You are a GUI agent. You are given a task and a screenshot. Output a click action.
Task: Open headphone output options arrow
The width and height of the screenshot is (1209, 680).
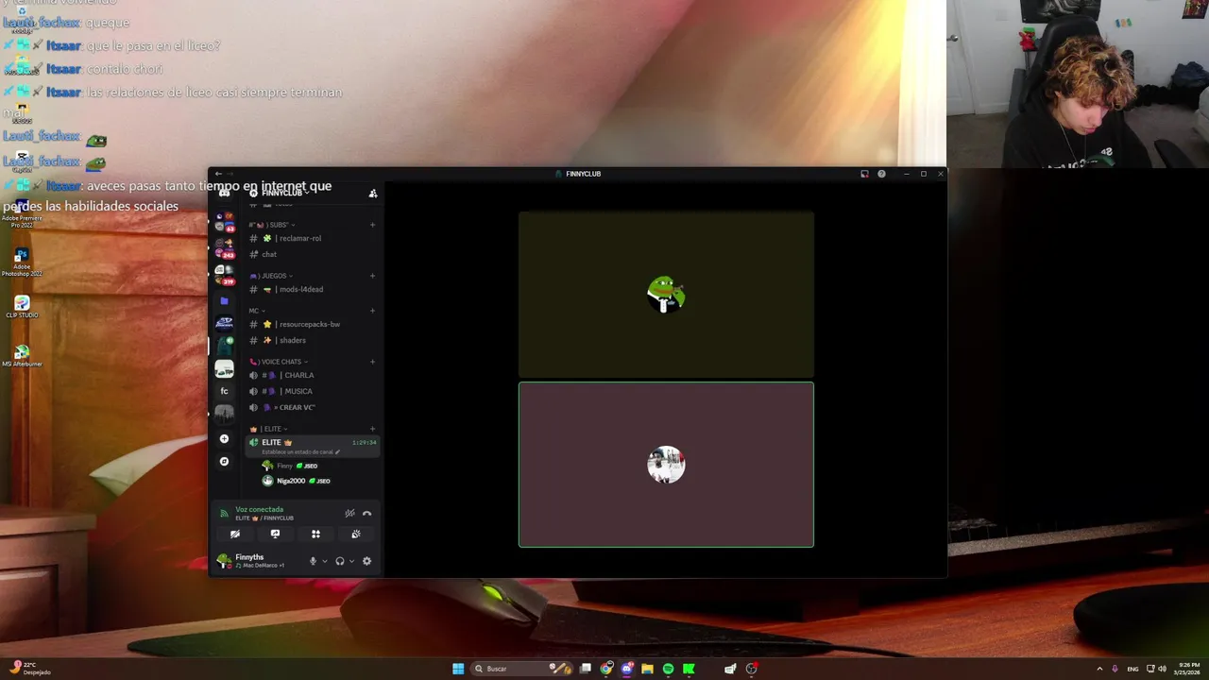[351, 561]
